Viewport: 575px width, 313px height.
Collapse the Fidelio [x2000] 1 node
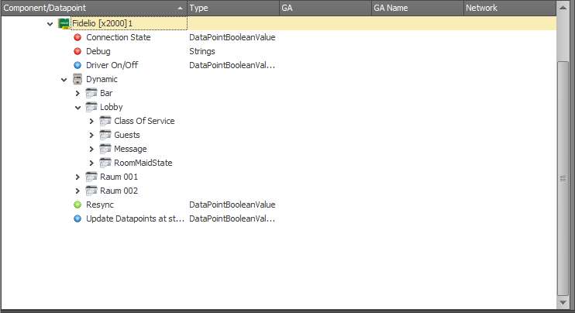50,24
